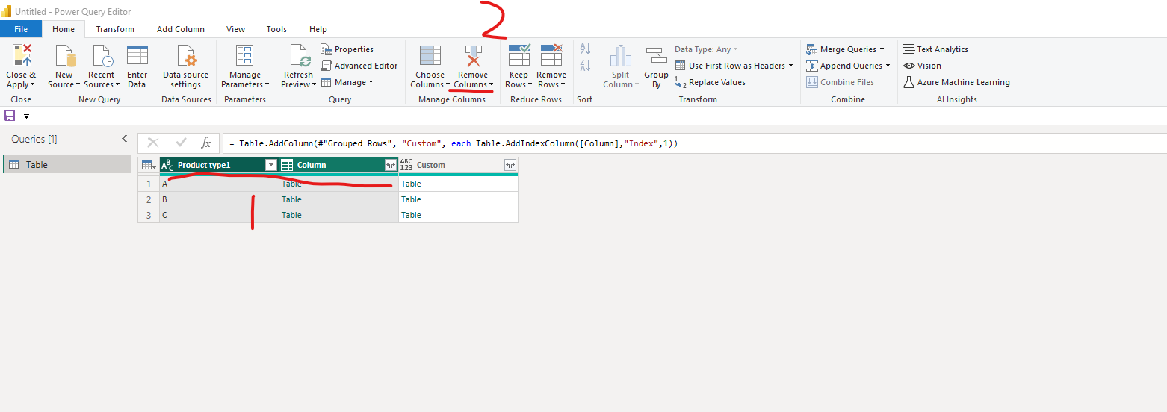Expand the Custom column with expand icon

(510, 166)
